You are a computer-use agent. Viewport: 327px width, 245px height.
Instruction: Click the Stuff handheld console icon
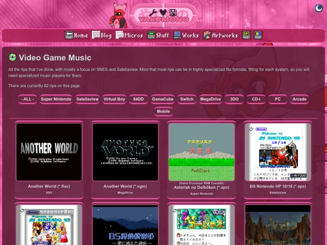pos(151,35)
